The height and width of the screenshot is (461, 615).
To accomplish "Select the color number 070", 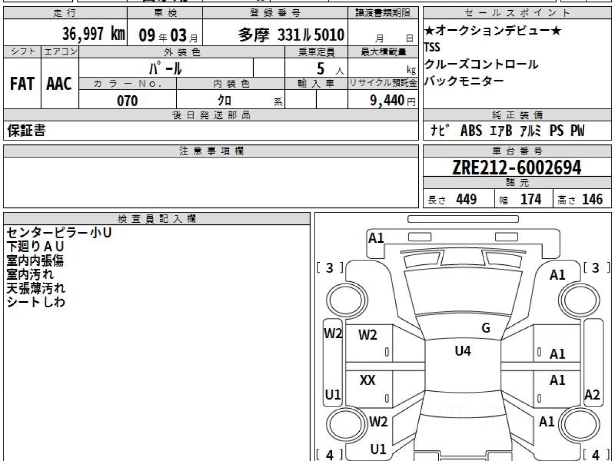I will [x=127, y=101].
